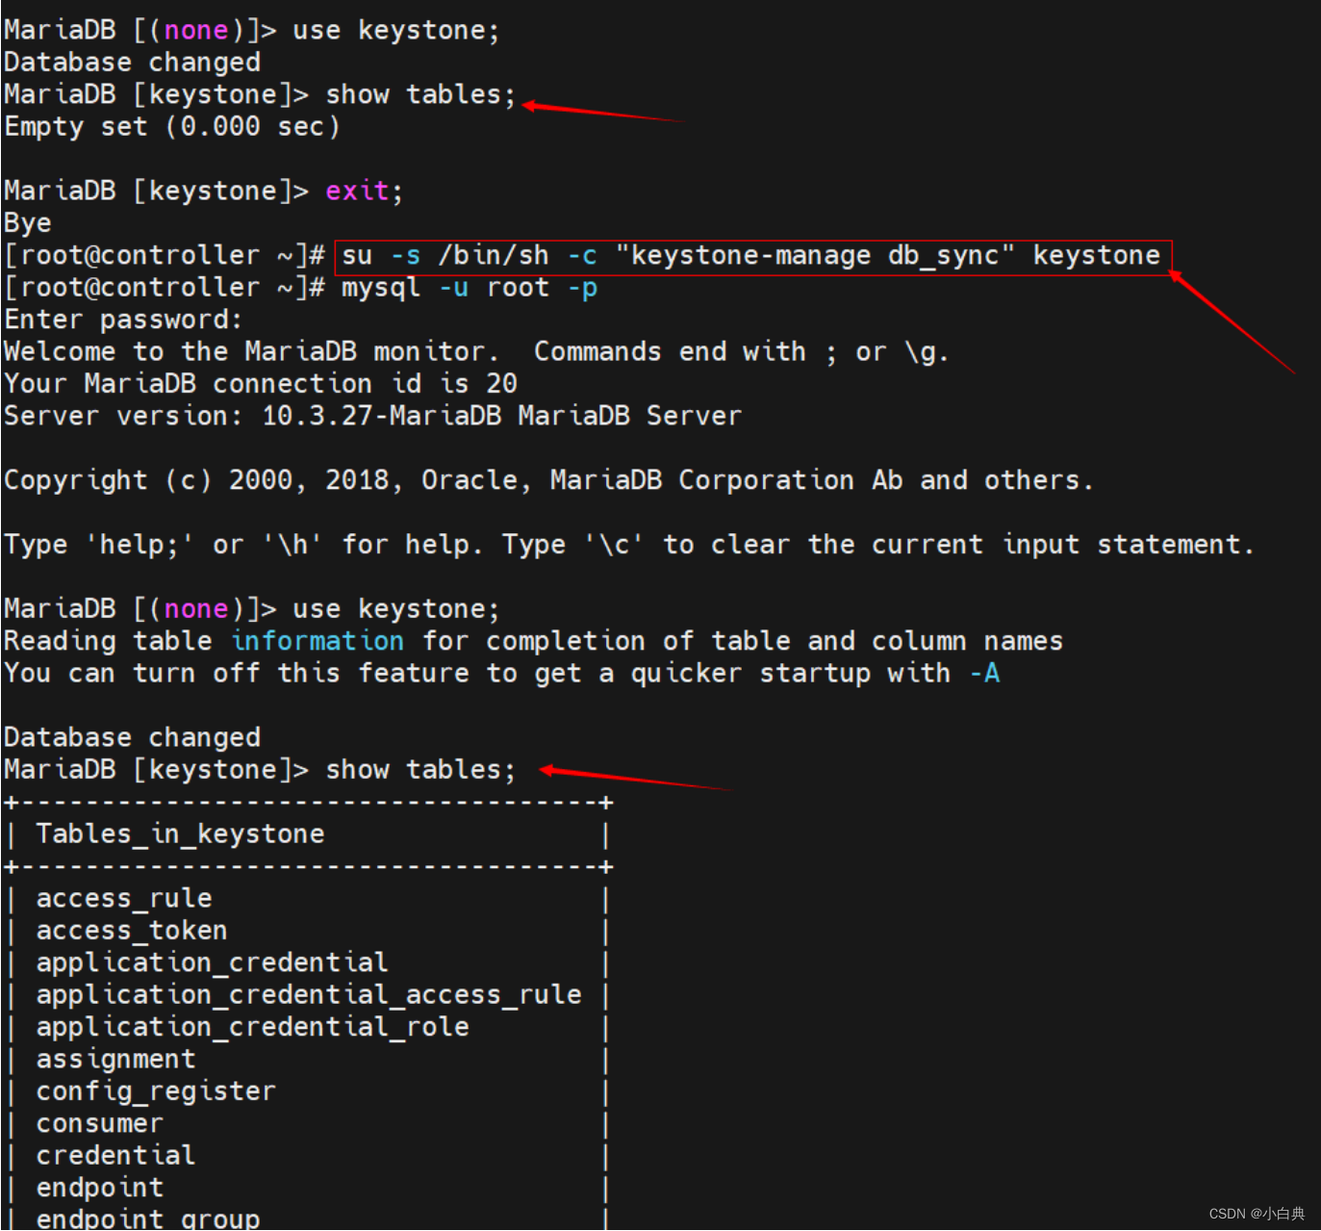Select the first 'Database changed' line
Screen dimensions: 1321x1231
coord(132,63)
